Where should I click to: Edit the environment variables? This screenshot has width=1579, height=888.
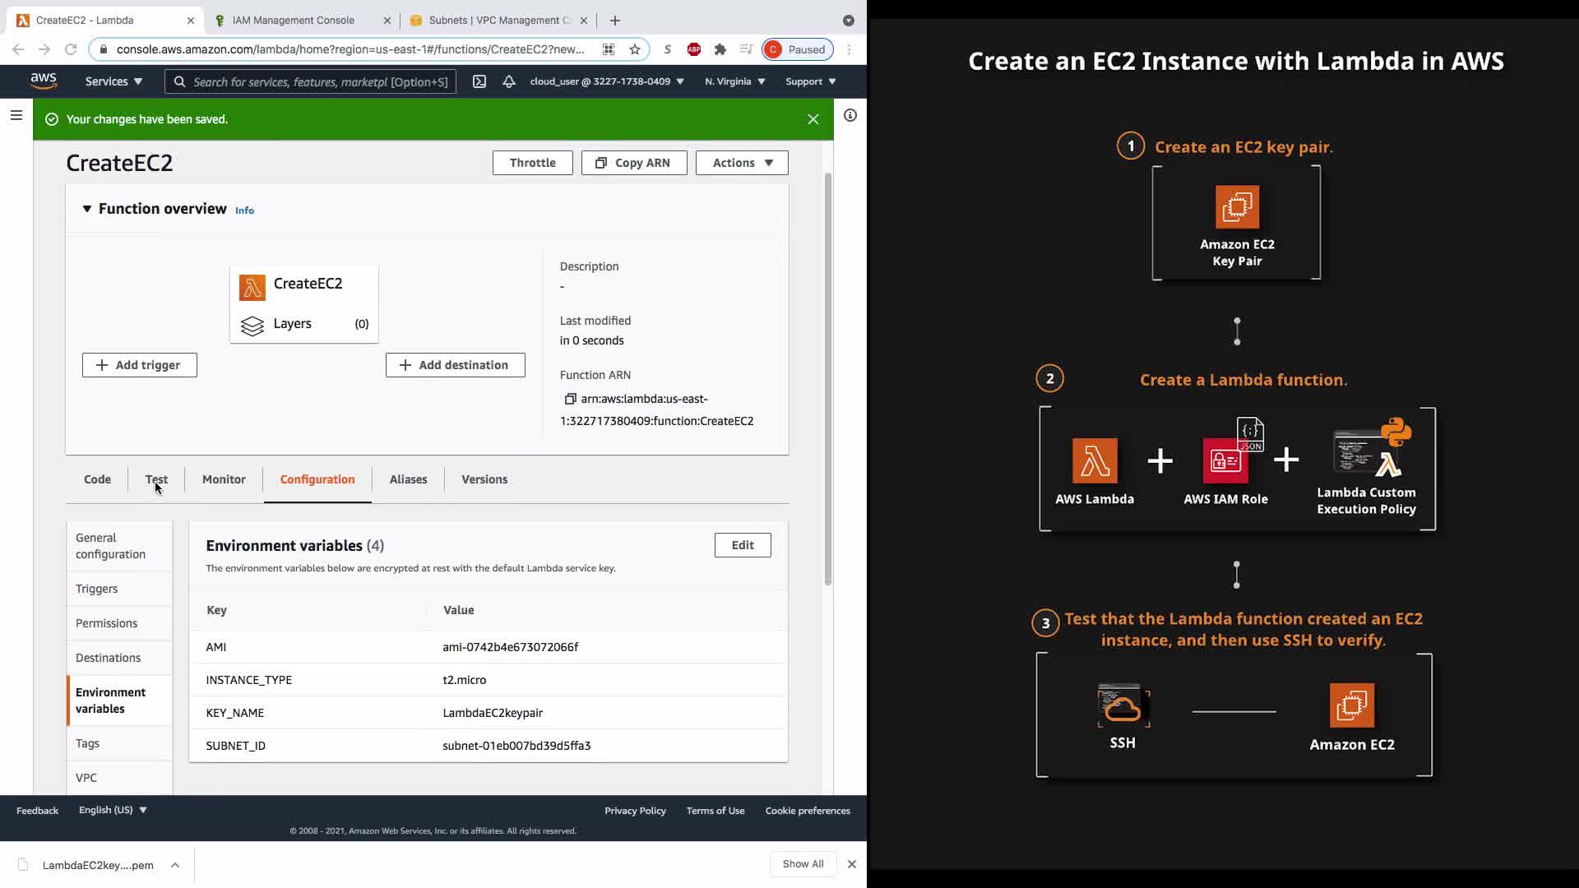click(x=742, y=545)
